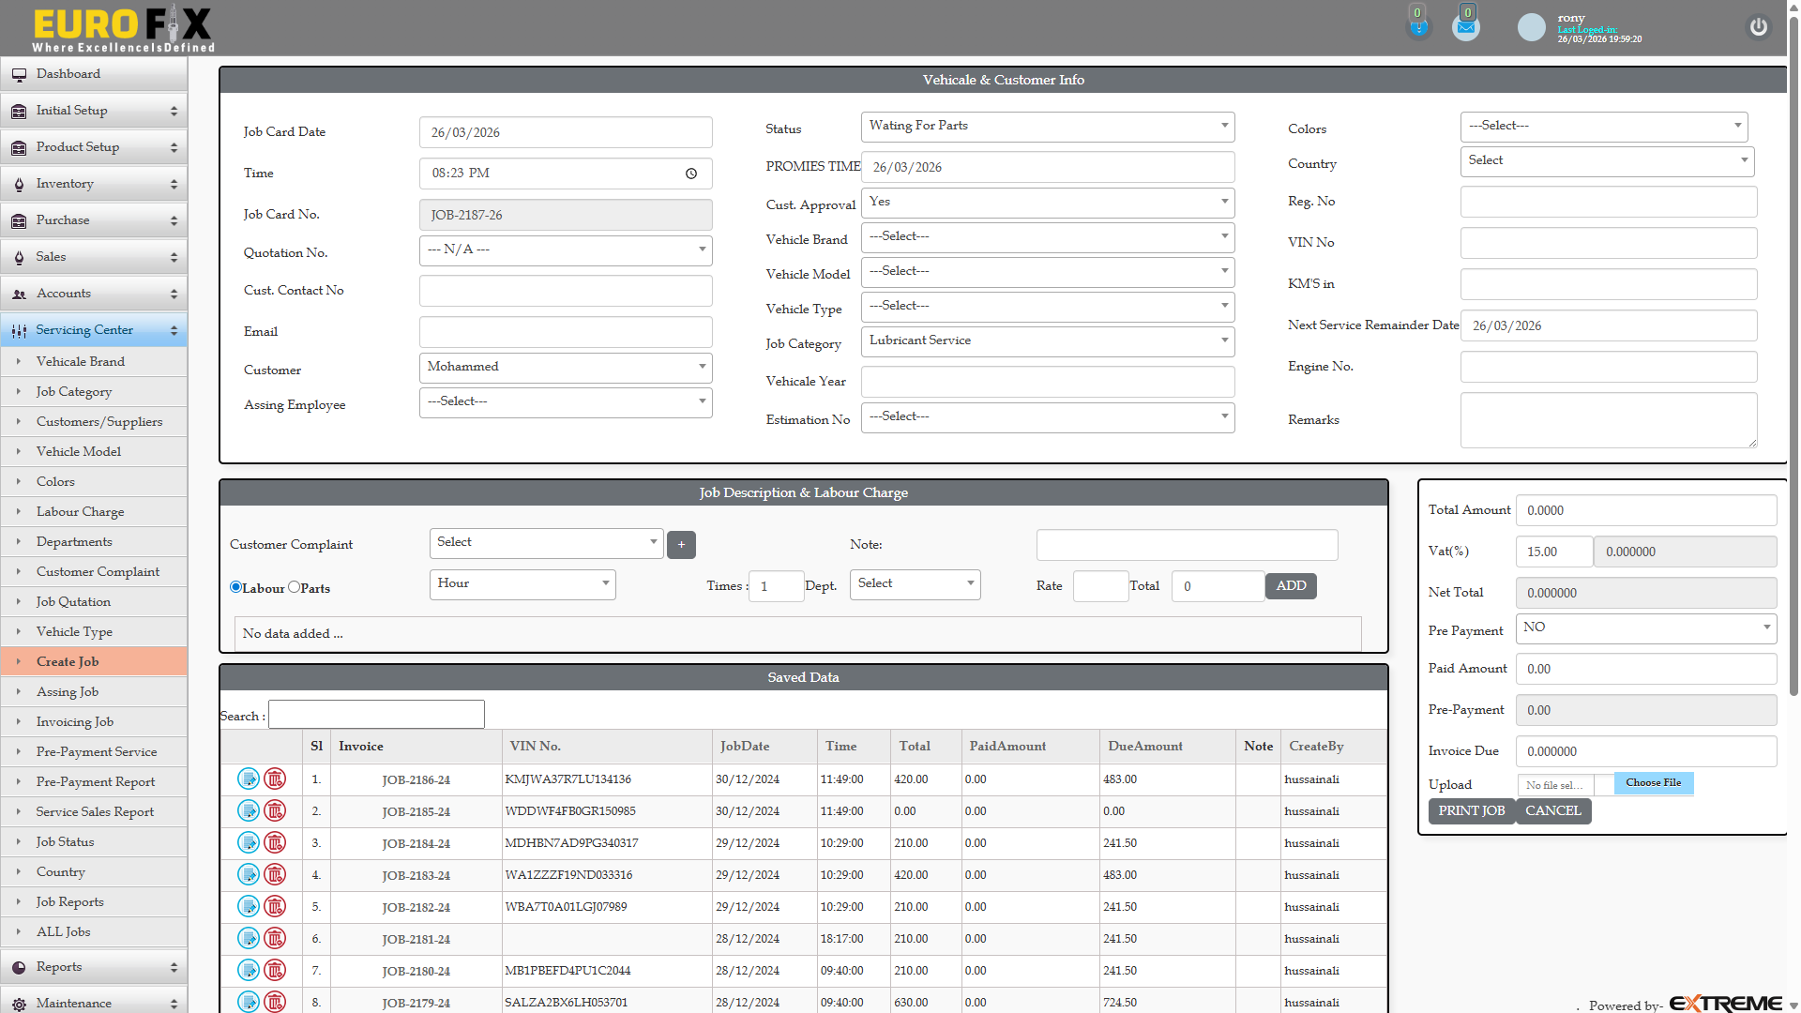Toggle Pre Payment dropdown from NO
The width and height of the screenshot is (1801, 1013).
coord(1645,628)
